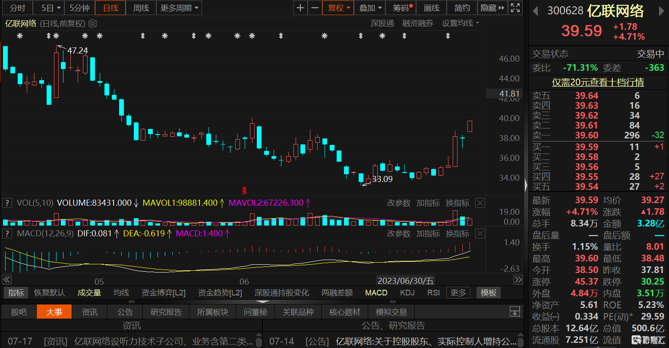Toggle 模板 template button
This screenshot has width=669, height=348.
(489, 293)
